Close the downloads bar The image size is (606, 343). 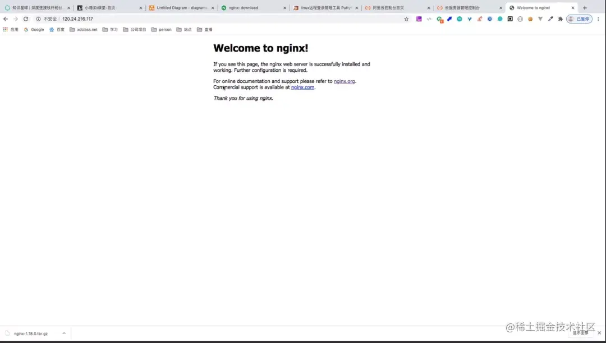tap(599, 332)
